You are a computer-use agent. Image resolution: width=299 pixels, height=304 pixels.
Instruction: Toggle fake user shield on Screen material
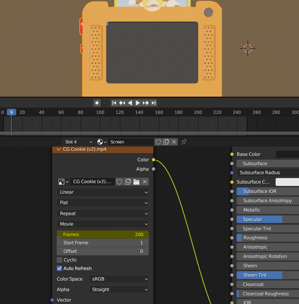click(158, 142)
